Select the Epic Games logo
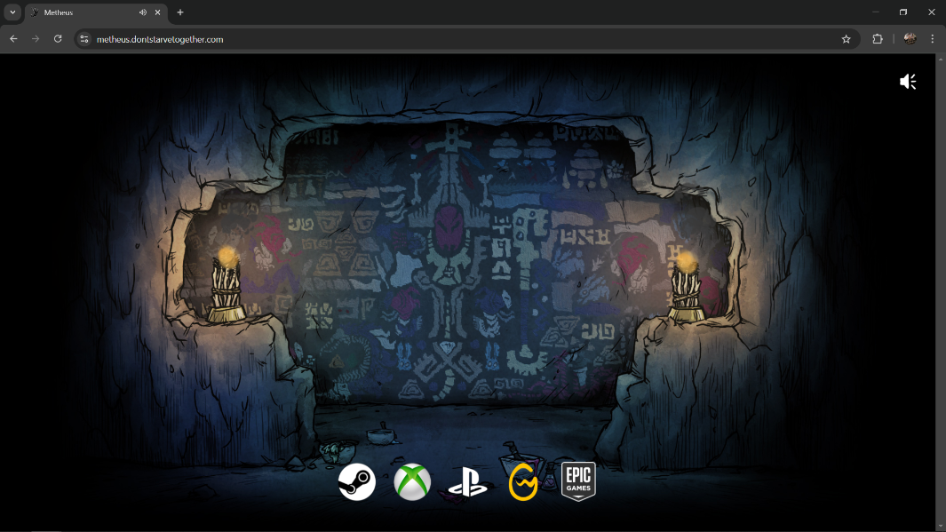 [x=578, y=481]
